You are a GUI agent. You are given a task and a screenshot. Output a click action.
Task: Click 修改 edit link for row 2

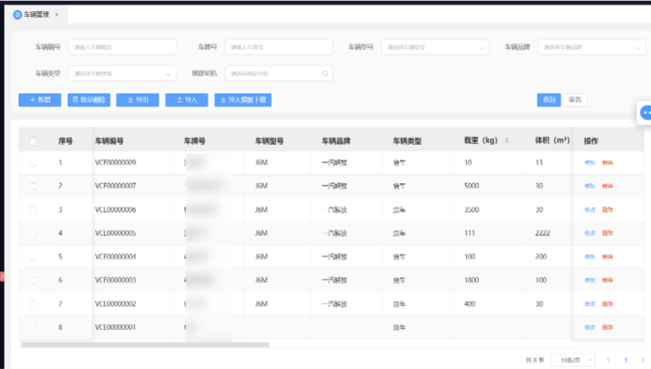590,186
